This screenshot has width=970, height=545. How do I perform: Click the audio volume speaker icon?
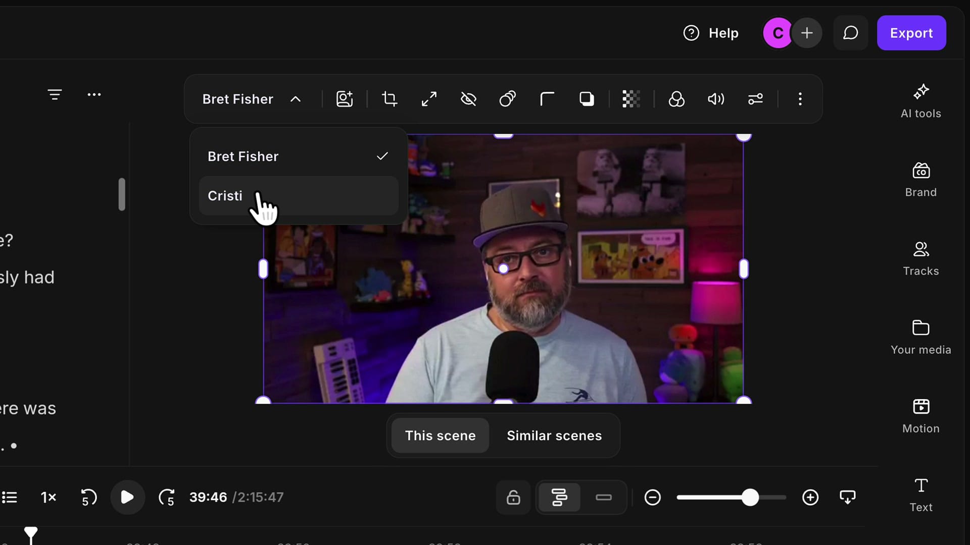[x=716, y=99]
